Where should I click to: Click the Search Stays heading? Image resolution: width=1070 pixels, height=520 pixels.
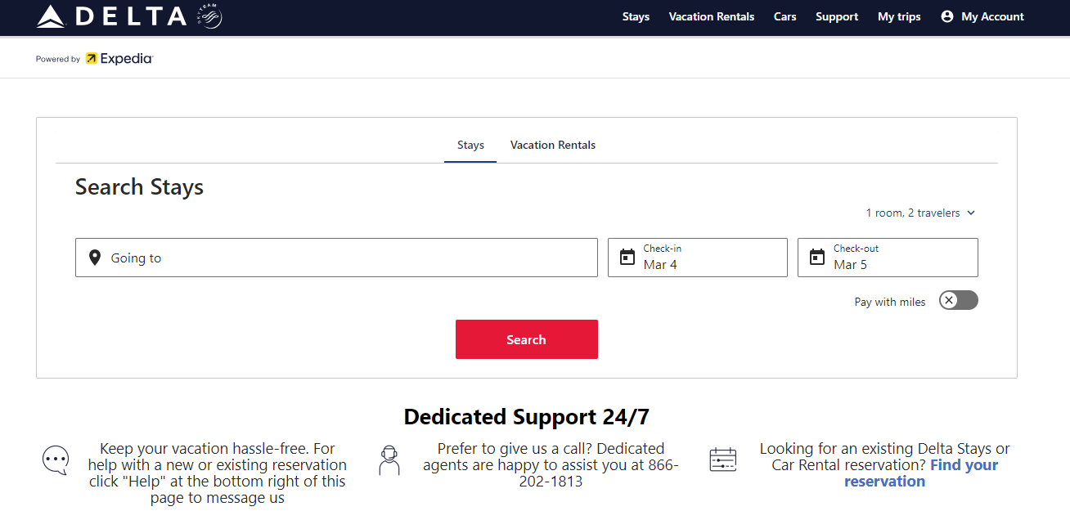139,187
